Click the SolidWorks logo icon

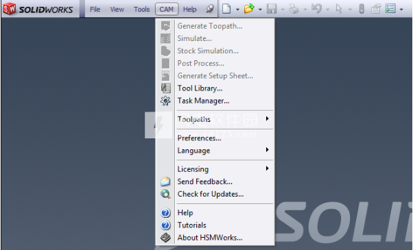pos(10,8)
